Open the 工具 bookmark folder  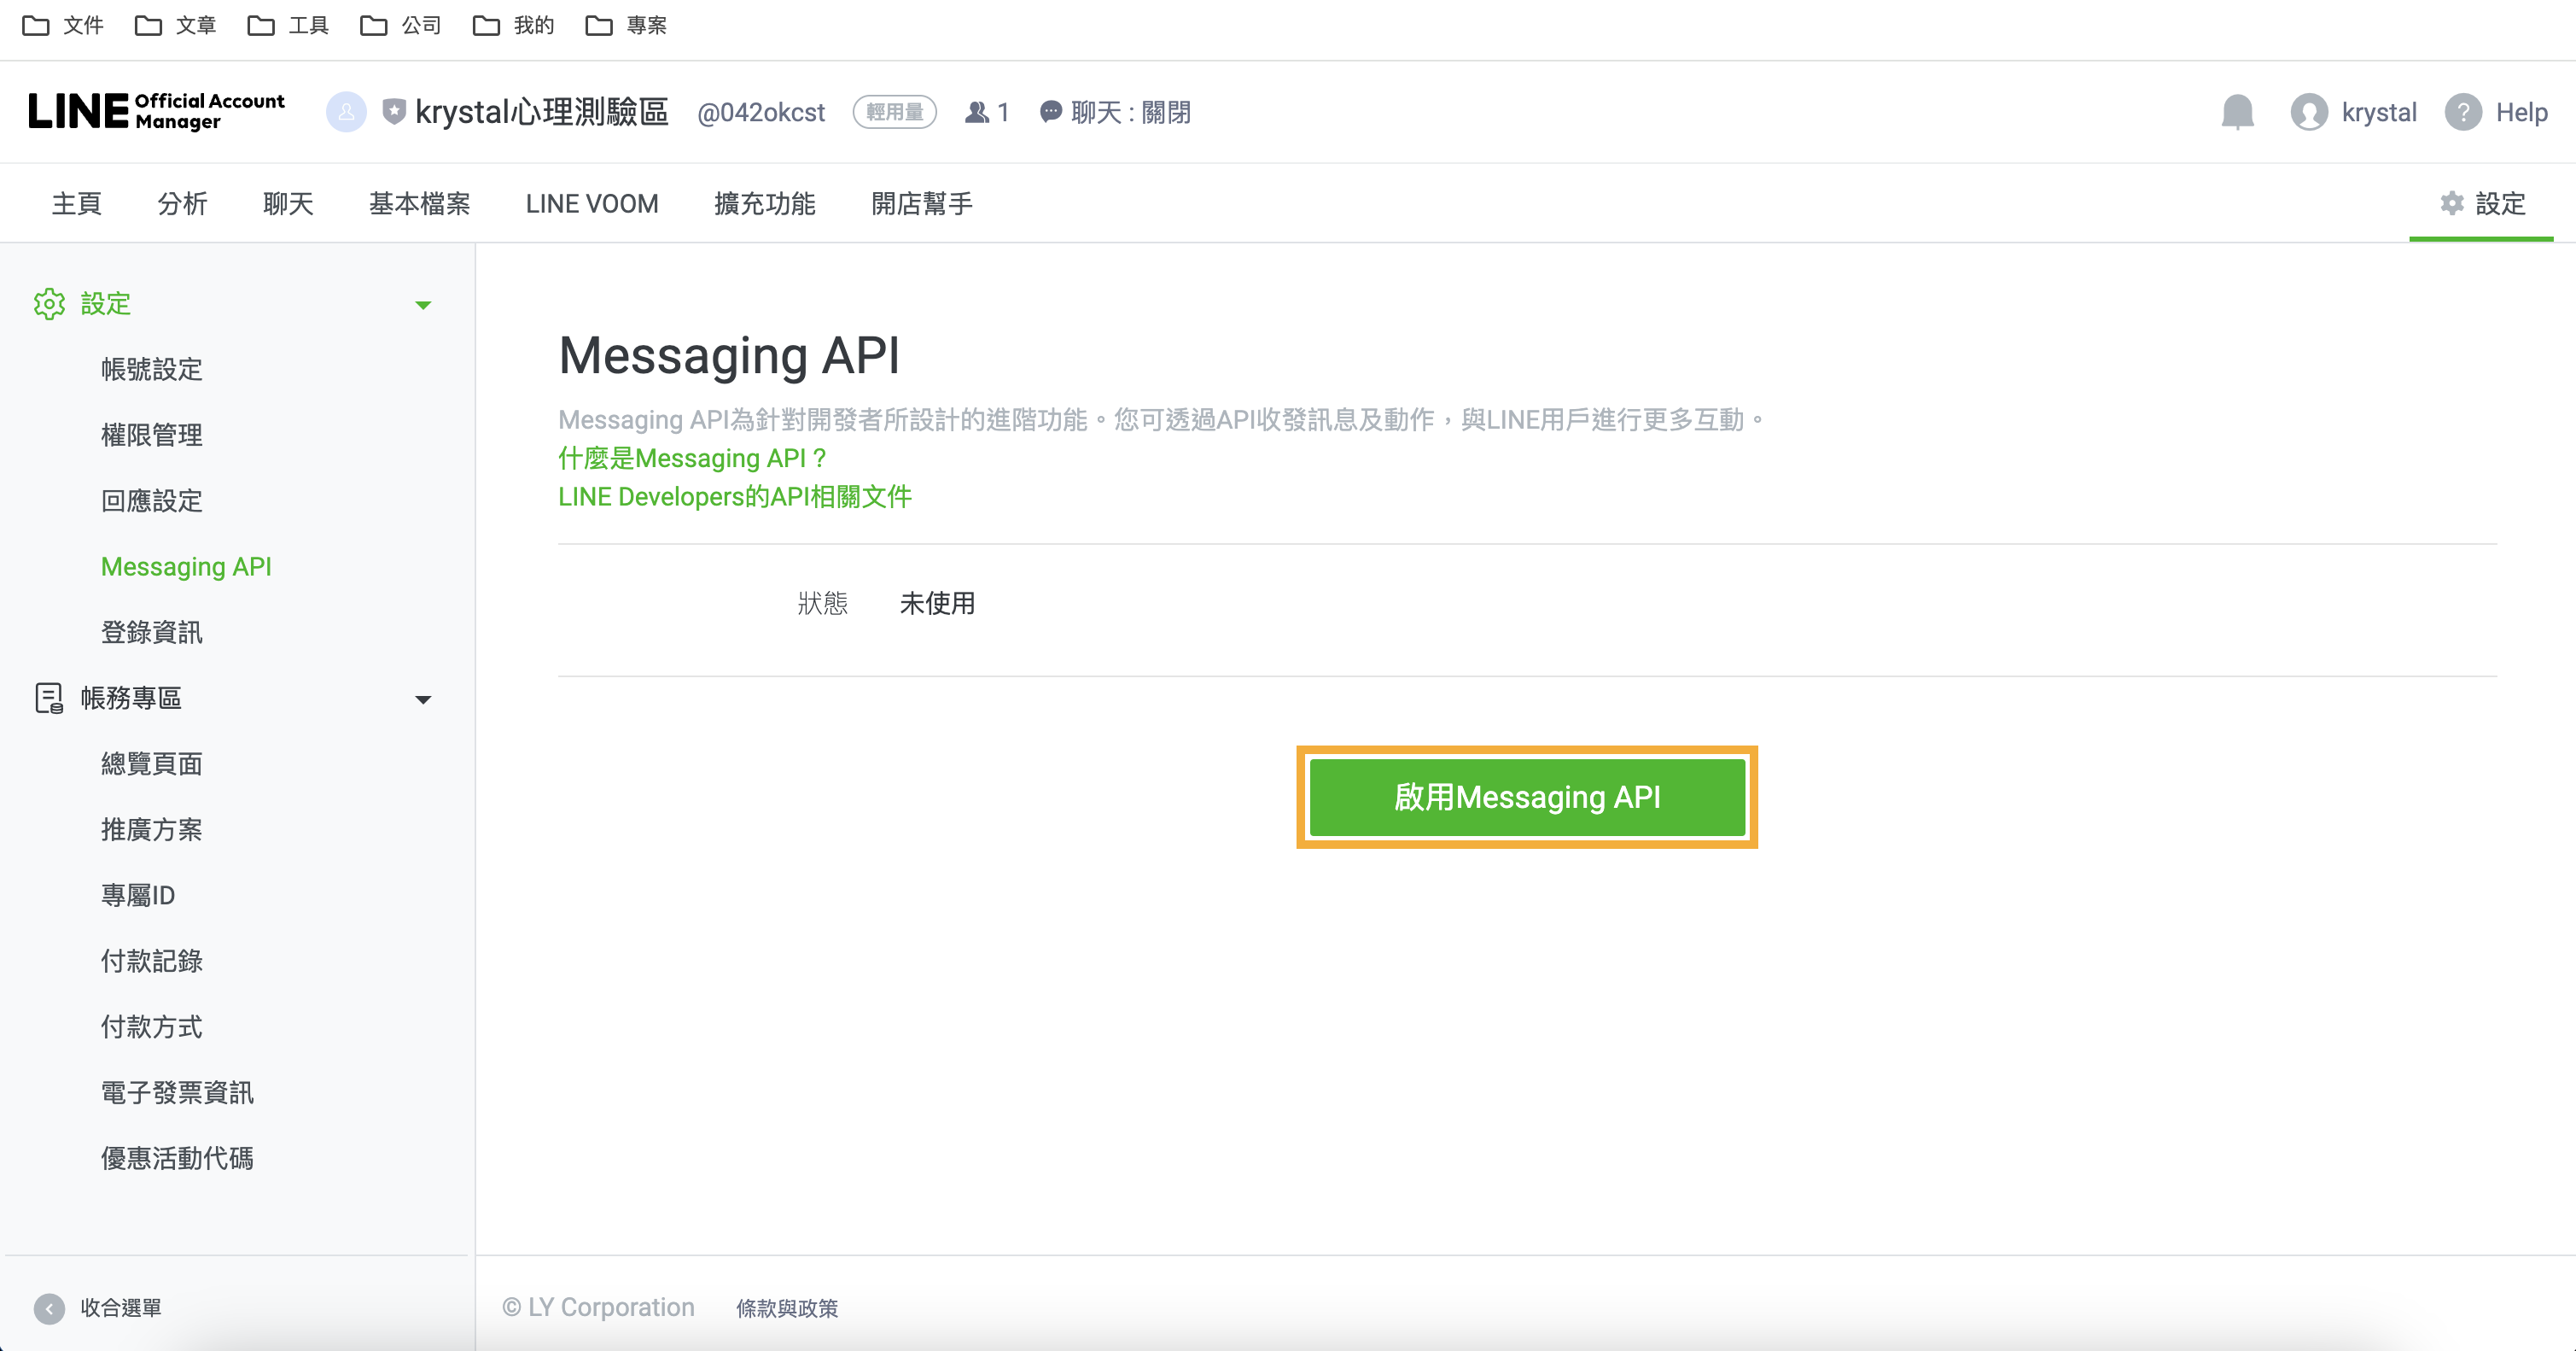(x=288, y=25)
